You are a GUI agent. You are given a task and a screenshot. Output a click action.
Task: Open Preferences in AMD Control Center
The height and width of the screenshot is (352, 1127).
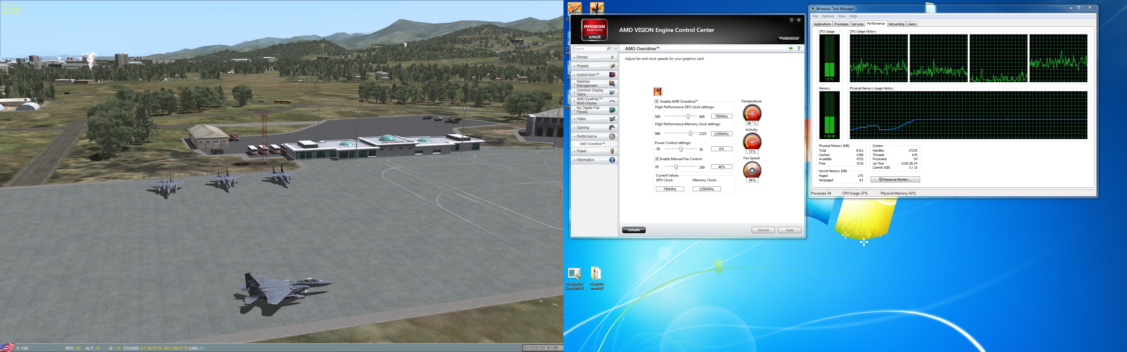(789, 38)
